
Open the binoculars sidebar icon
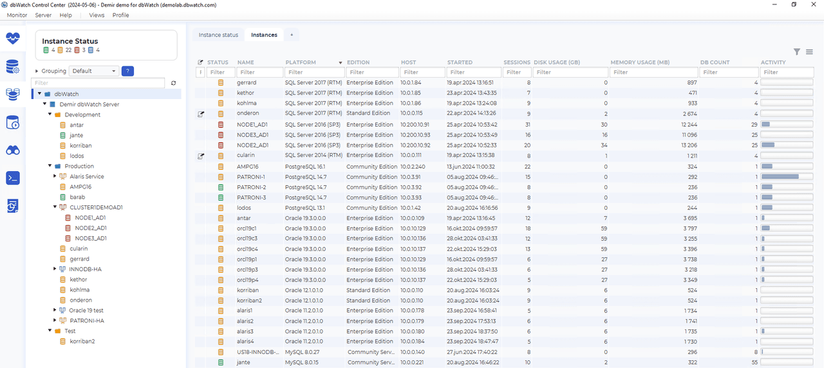pos(13,150)
